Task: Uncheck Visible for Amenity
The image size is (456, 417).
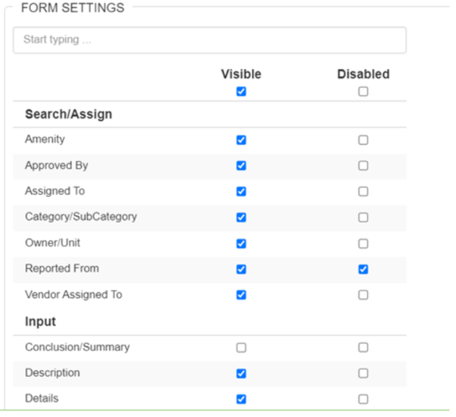Action: (241, 140)
